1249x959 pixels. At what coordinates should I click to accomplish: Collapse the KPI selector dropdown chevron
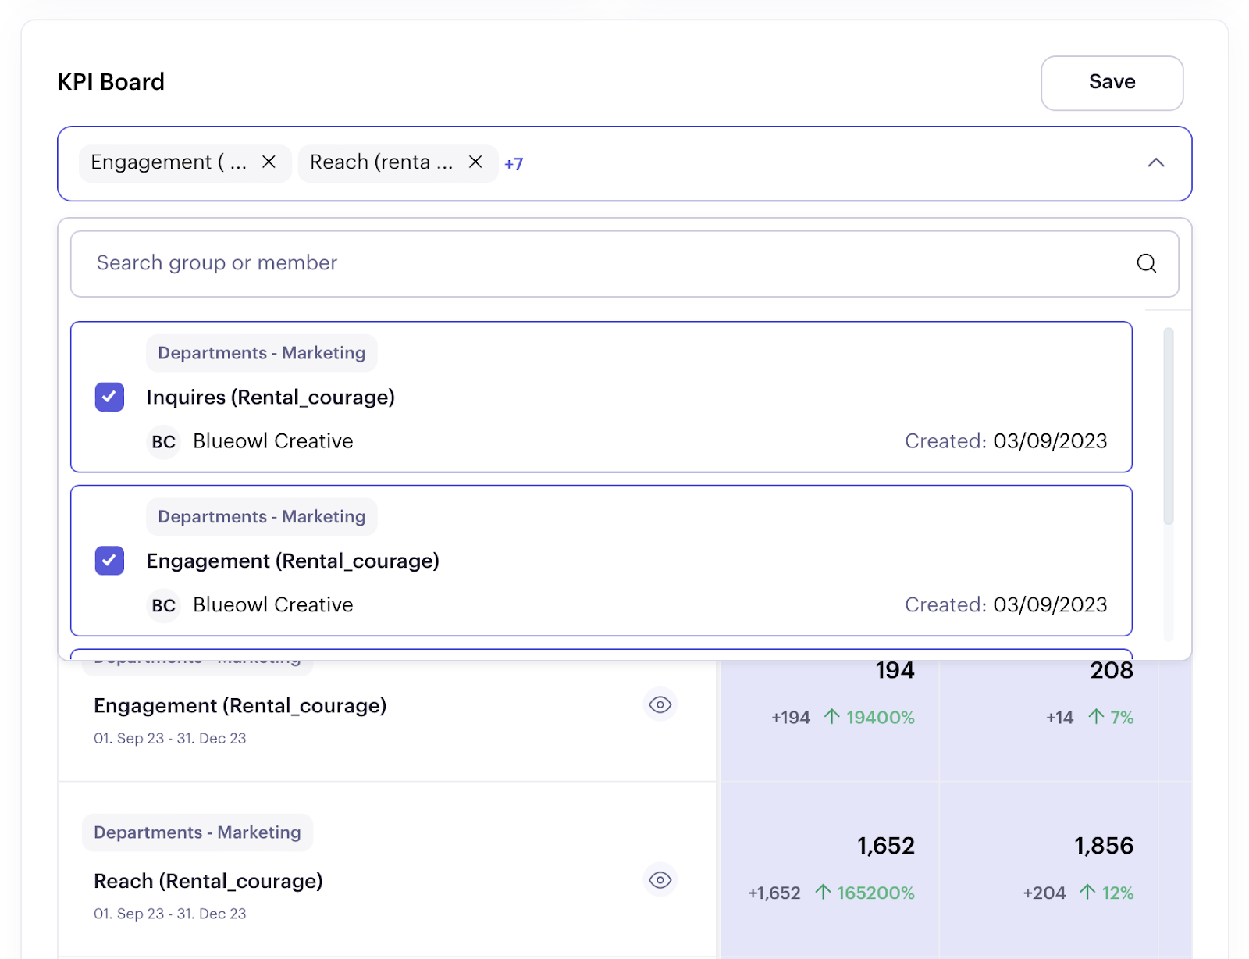pyautogui.click(x=1156, y=162)
